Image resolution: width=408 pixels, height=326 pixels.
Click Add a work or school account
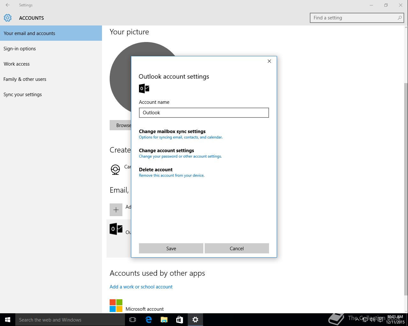141,287
